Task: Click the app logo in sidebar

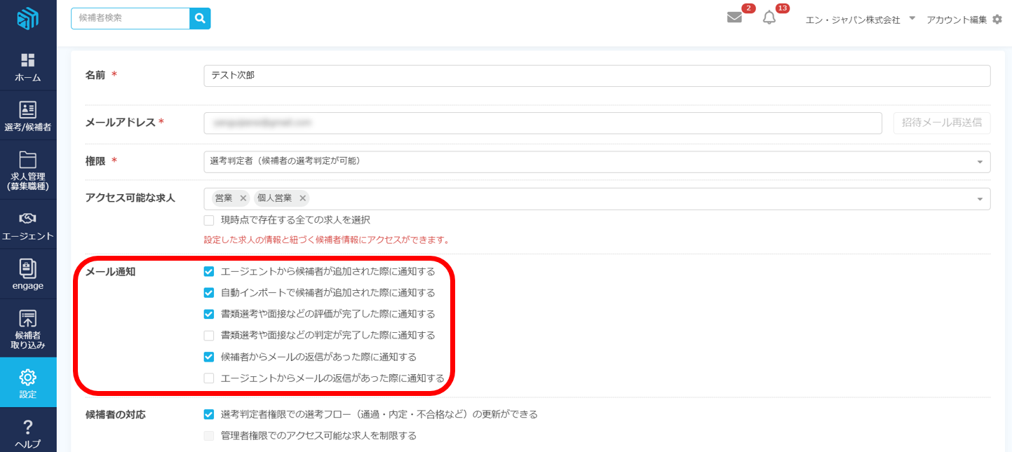Action: point(28,18)
